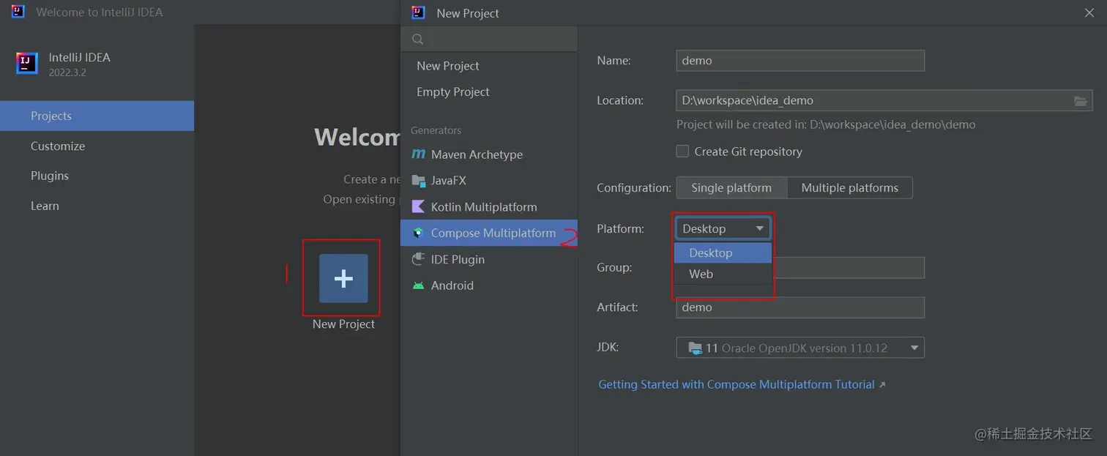Go to the Plugins section
Viewport: 1107px width, 456px height.
[x=50, y=176]
